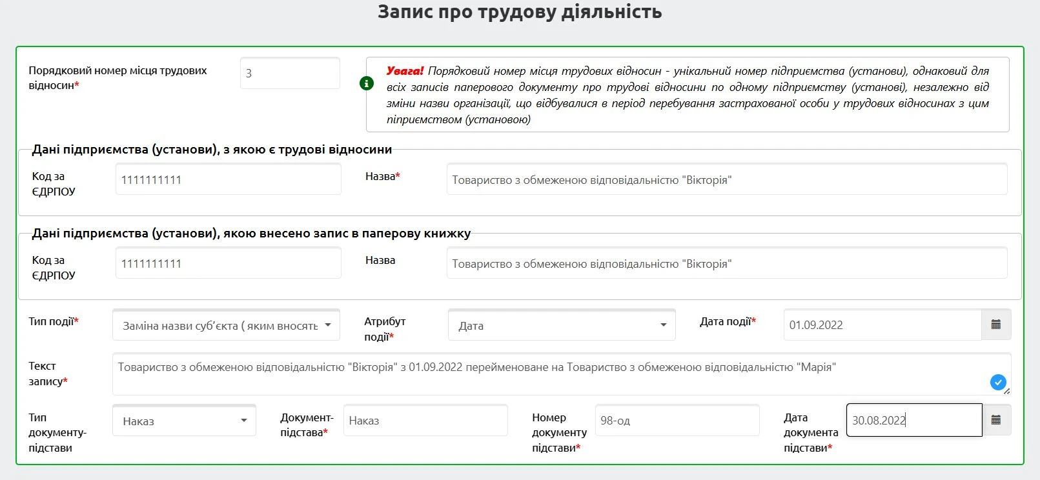The image size is (1040, 480).
Task: Click the Номер документу підстави field
Action: (677, 421)
